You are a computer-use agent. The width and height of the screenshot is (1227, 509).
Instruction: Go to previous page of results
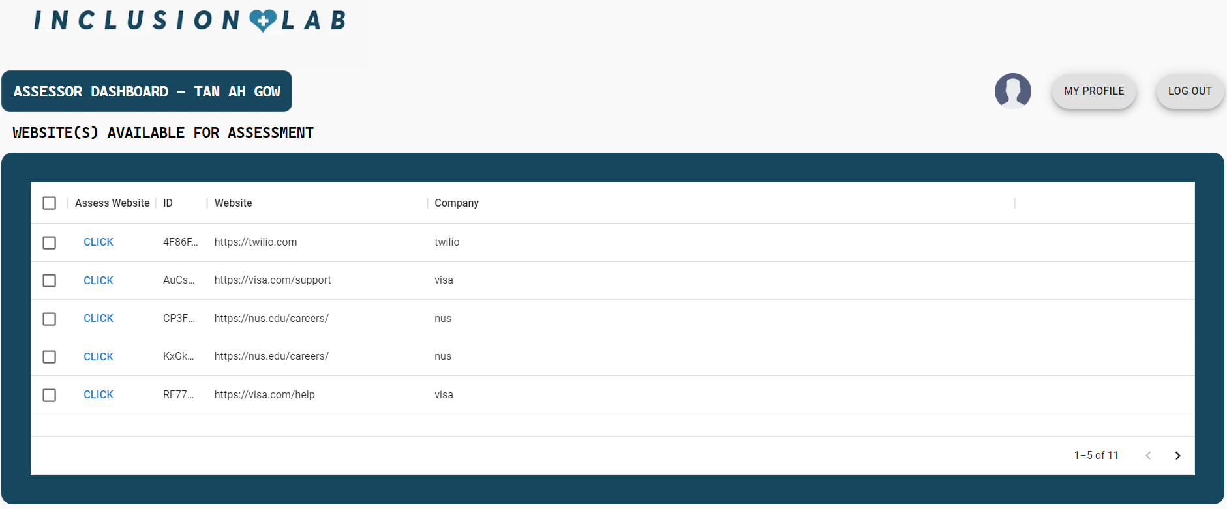tap(1148, 456)
